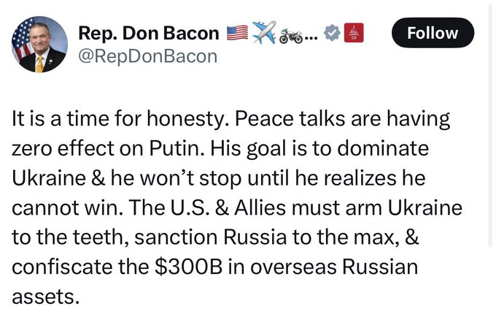Screen dimensions: 496x325
Task: Click the @RepDonBacon handle
Action: 147,56
